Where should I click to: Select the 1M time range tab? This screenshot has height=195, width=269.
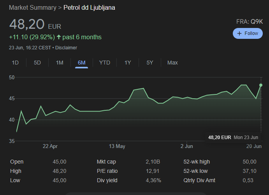click(x=60, y=63)
